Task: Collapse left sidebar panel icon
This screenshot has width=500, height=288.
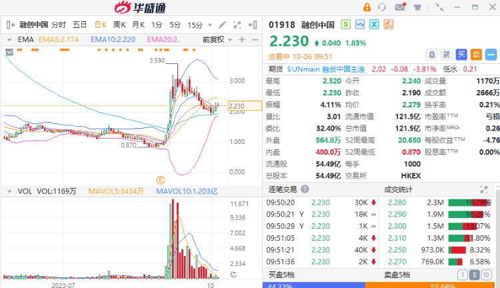Action: point(10,25)
